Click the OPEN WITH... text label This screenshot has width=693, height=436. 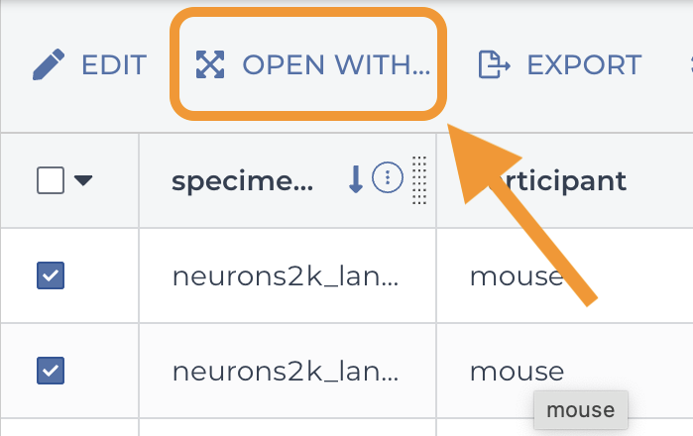pos(336,65)
